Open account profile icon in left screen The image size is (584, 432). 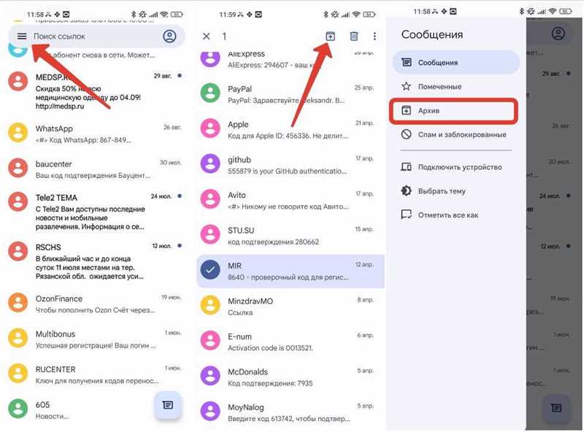169,36
